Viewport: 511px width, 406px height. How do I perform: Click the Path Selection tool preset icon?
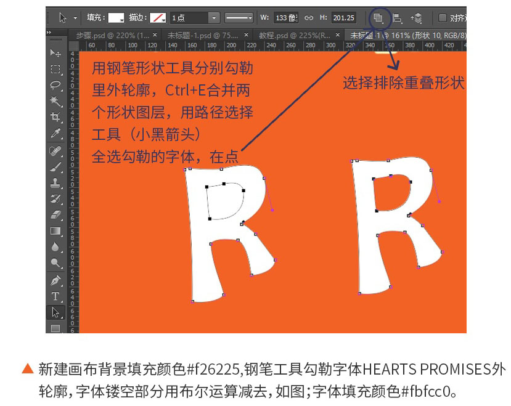[x=63, y=18]
